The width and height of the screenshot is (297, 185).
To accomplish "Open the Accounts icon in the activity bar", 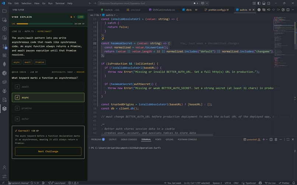I will [4, 167].
